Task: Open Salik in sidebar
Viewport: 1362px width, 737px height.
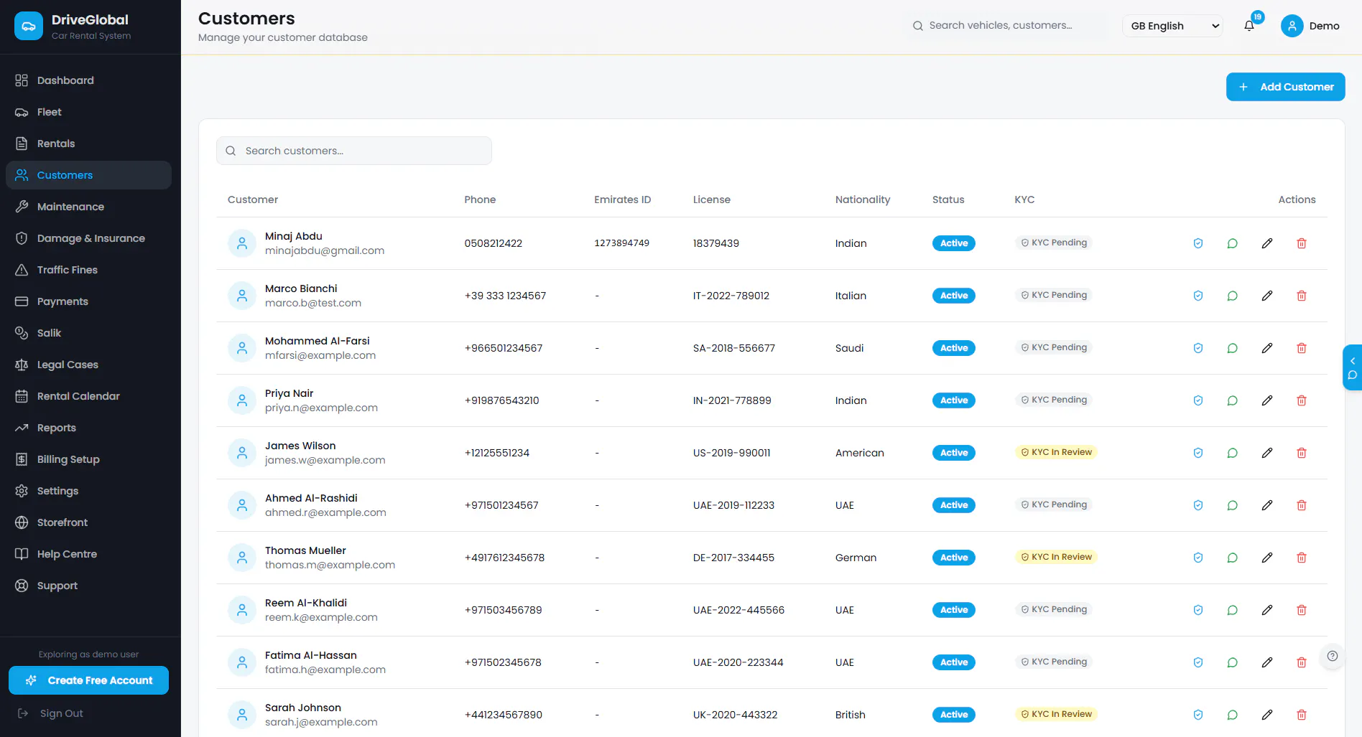Action: point(88,333)
